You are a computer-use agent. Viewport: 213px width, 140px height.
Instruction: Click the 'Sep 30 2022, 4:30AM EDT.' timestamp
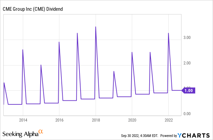point(140,136)
